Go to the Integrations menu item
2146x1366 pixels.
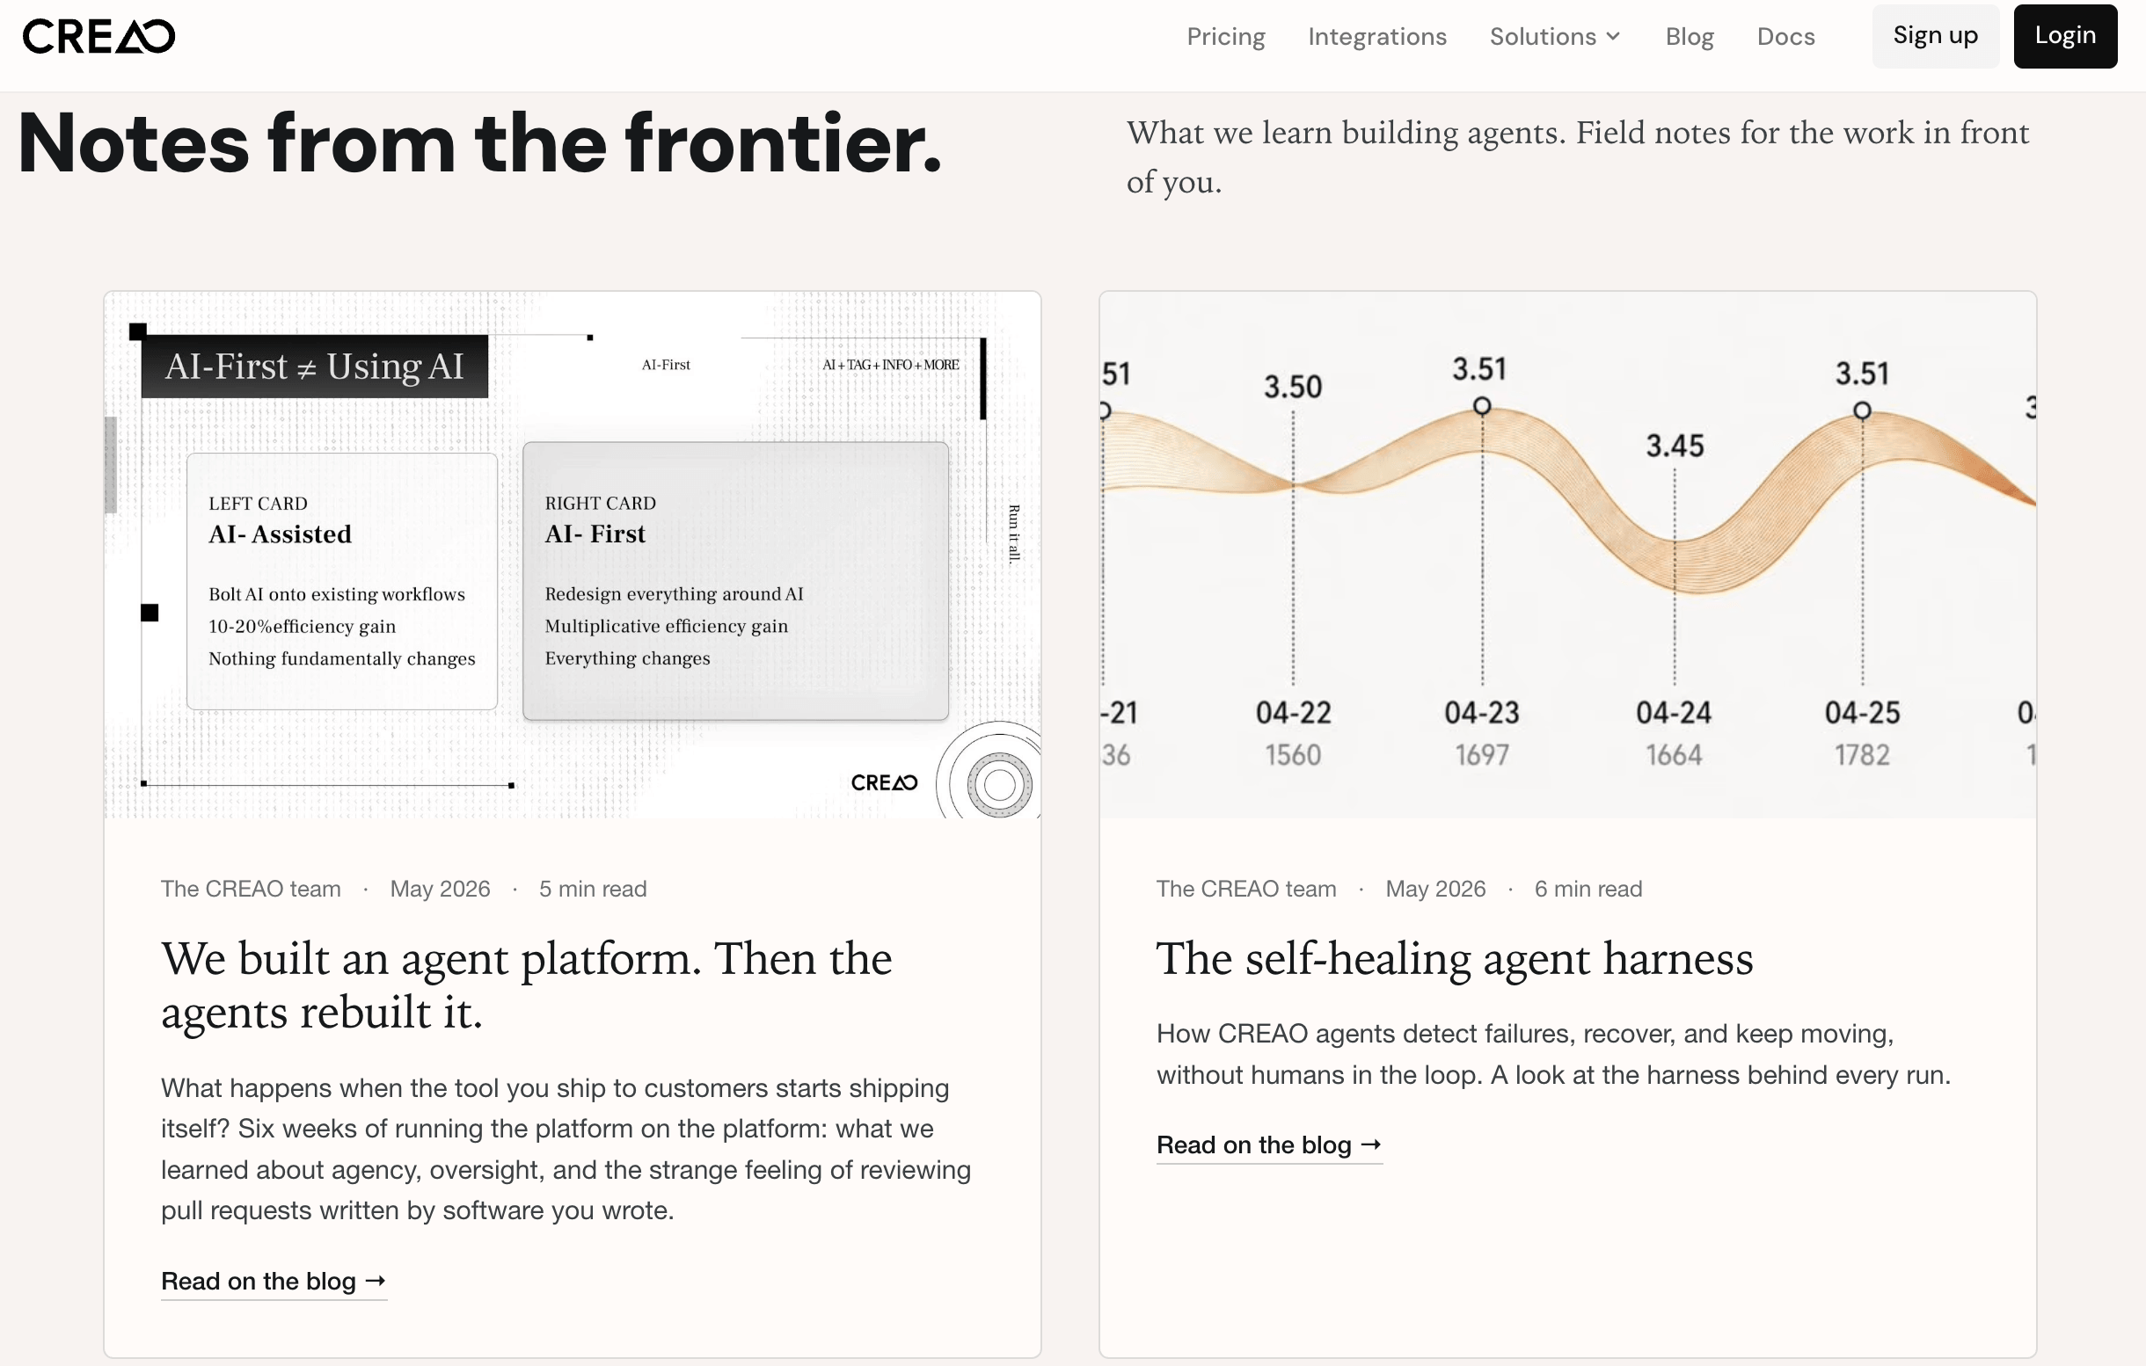1377,37
